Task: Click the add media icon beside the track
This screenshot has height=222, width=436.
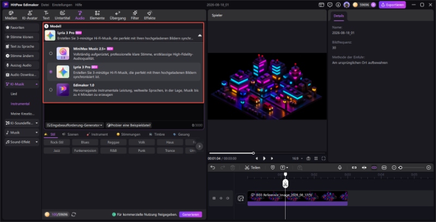Action: tap(240, 199)
